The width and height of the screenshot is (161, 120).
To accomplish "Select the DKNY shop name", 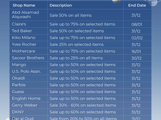I will pyautogui.click(x=18, y=112).
